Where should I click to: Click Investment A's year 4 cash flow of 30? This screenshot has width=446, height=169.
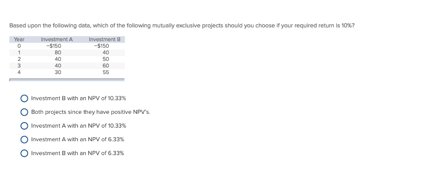point(58,72)
